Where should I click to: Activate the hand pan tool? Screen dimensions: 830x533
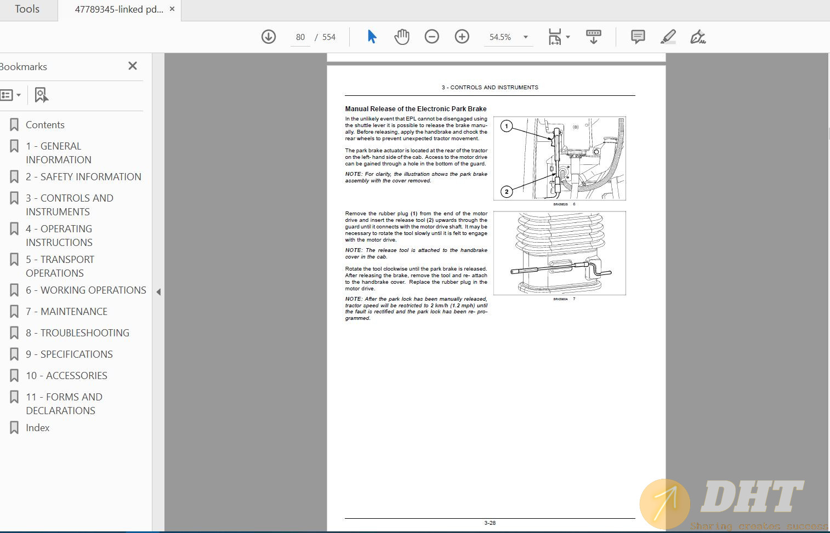click(402, 37)
